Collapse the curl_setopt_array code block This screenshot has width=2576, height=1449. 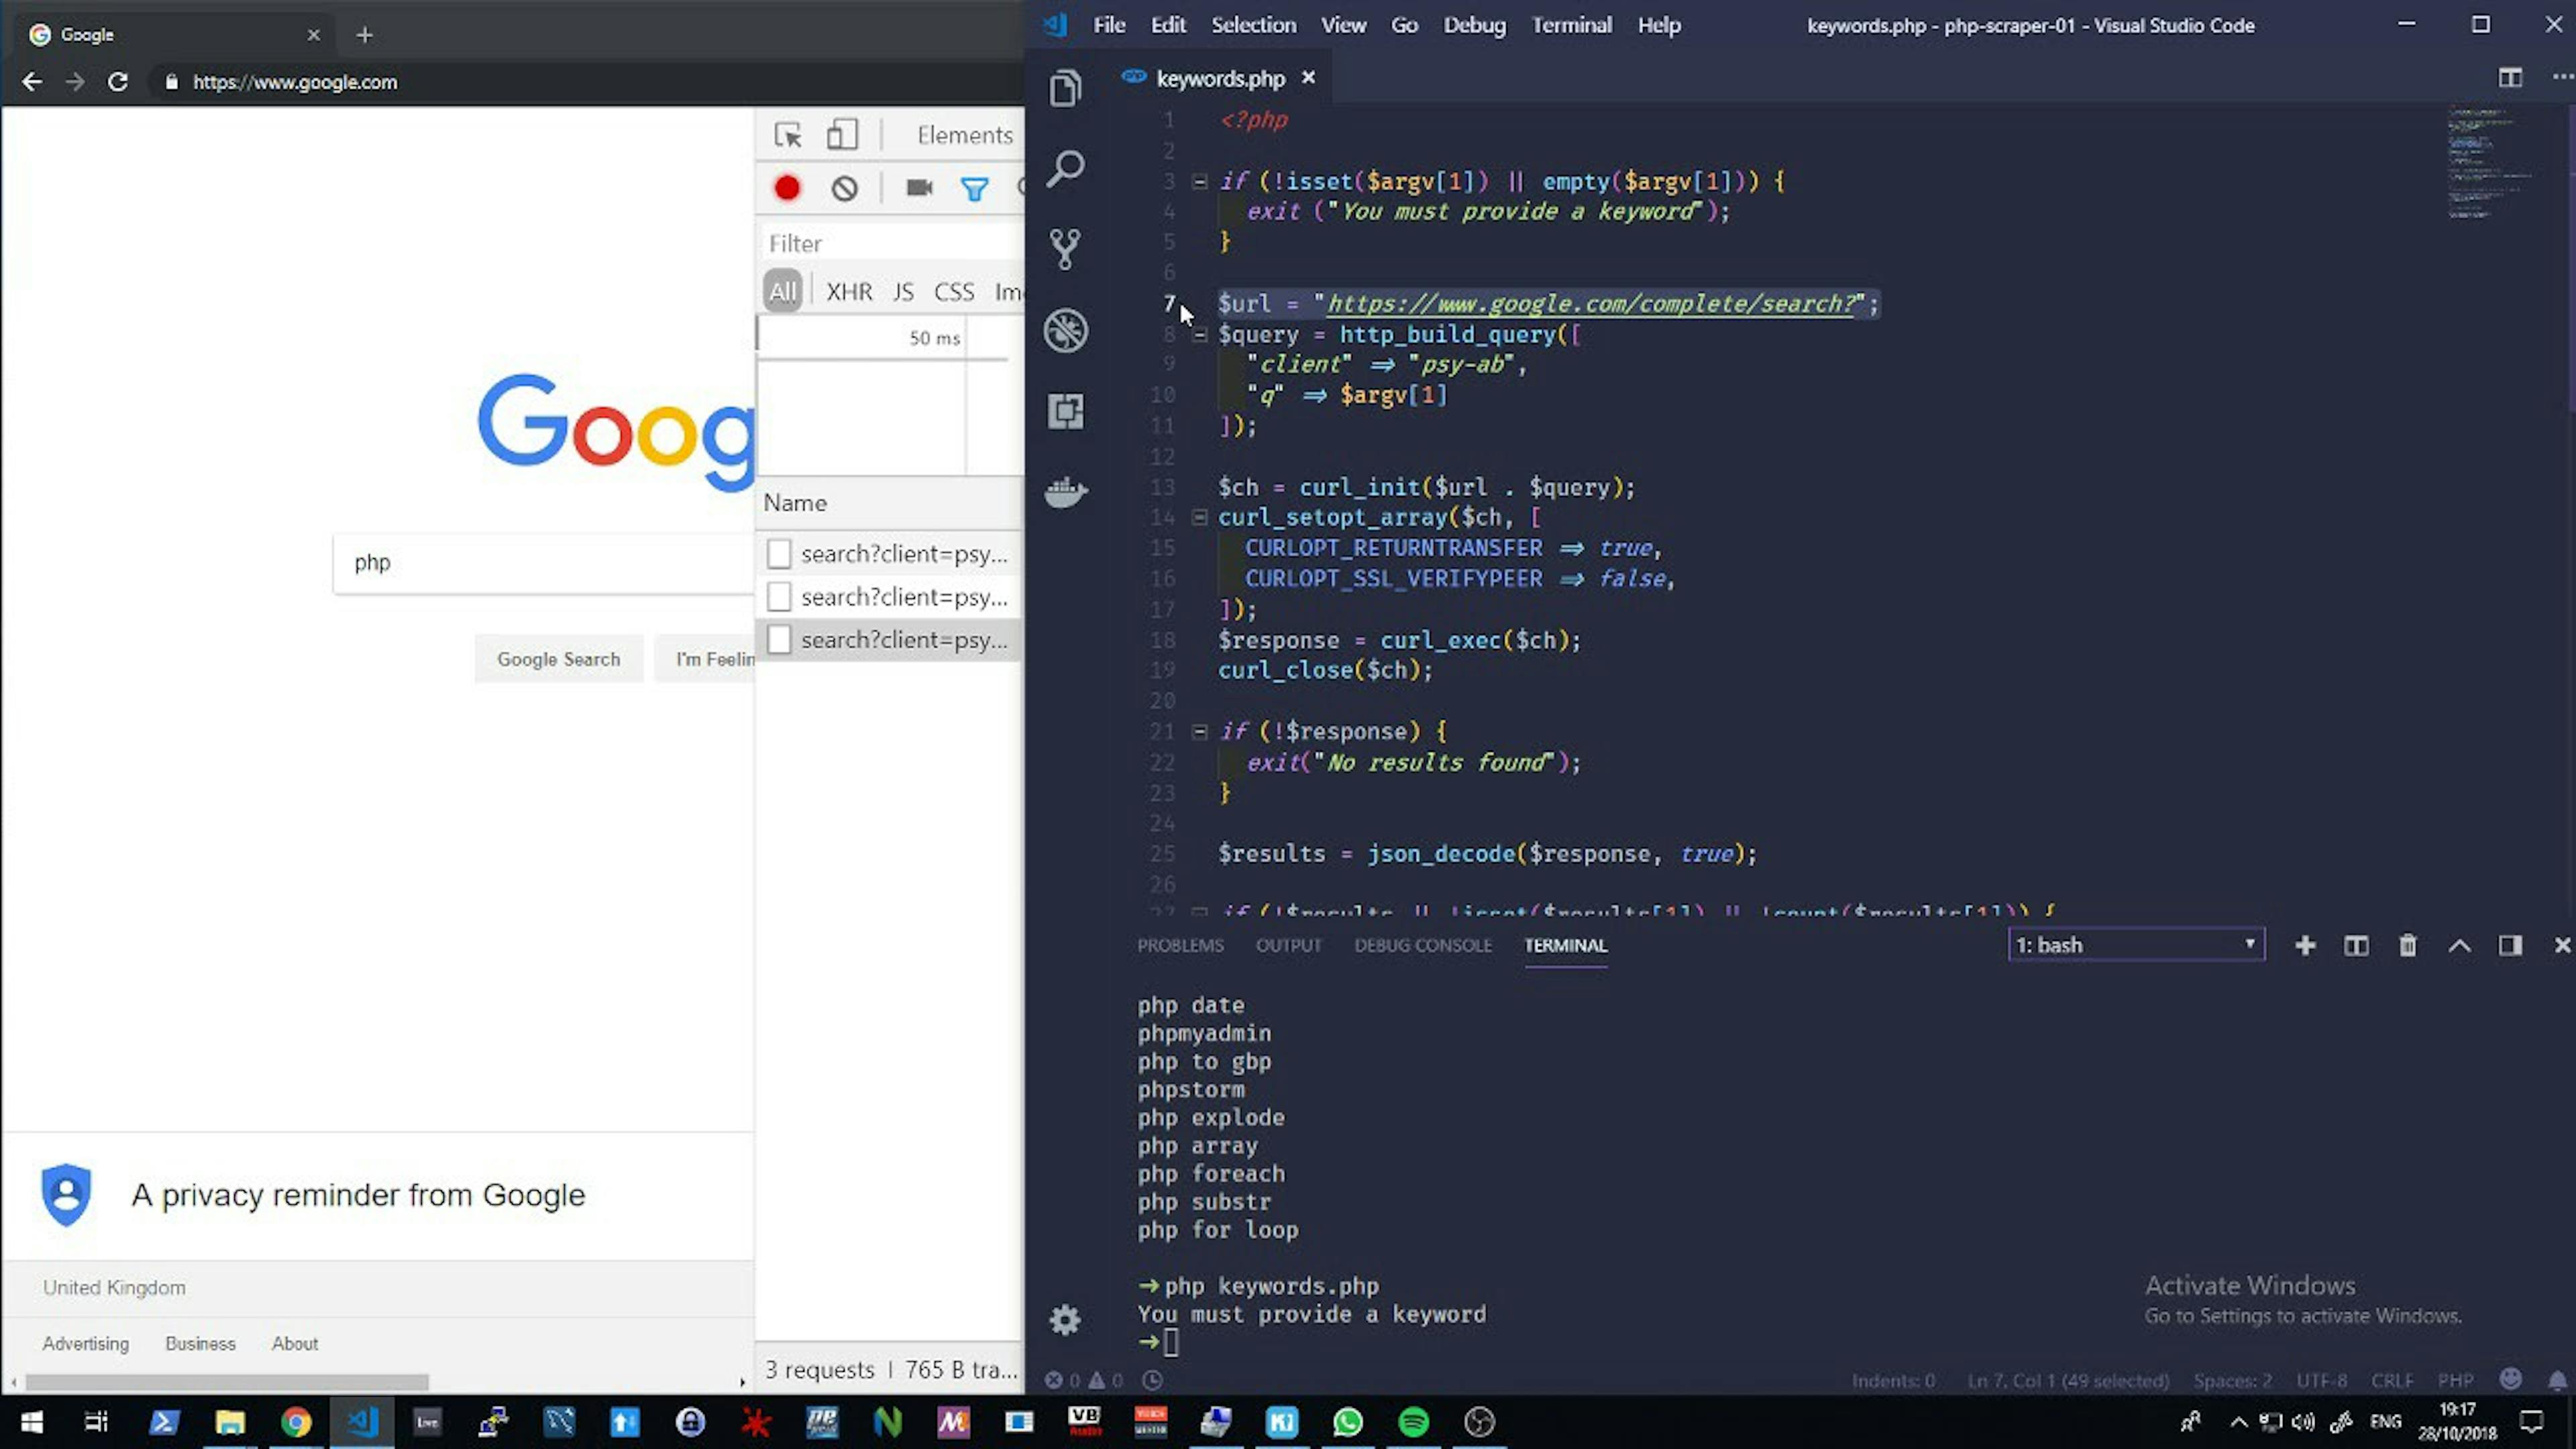tap(1198, 517)
